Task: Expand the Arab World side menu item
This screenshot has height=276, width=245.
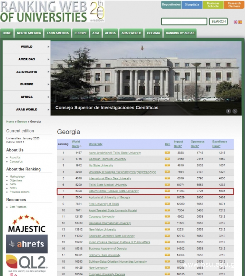Action: (x=27, y=109)
